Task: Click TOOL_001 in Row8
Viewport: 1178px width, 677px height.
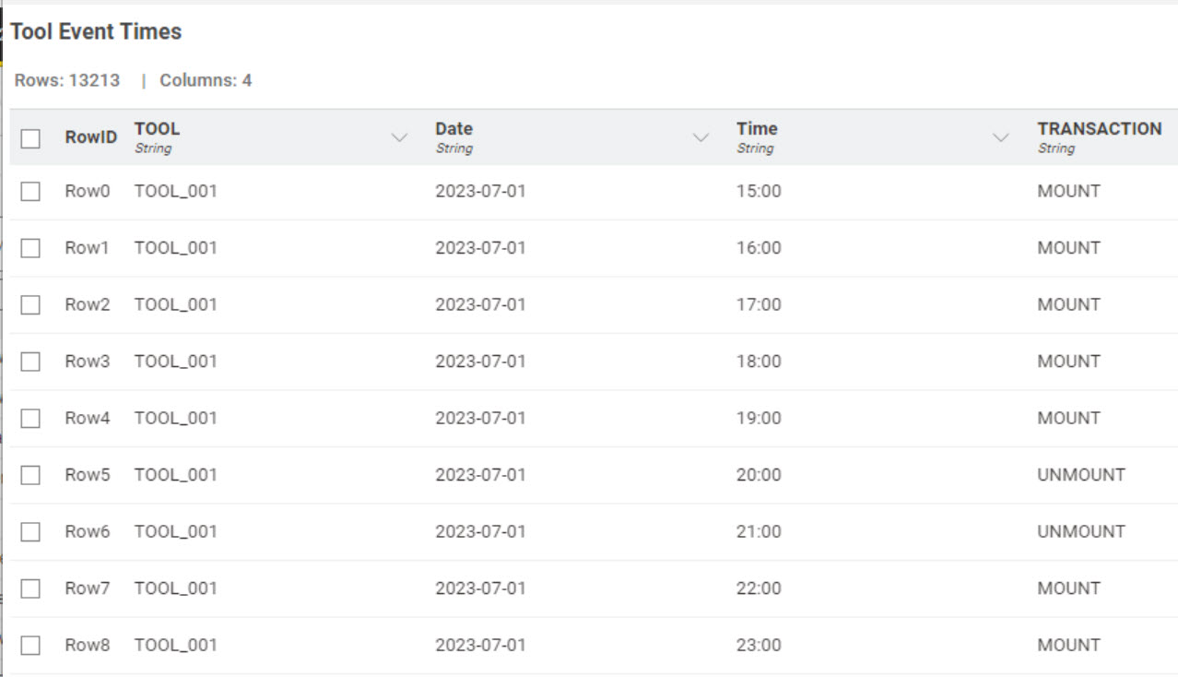Action: [x=176, y=645]
